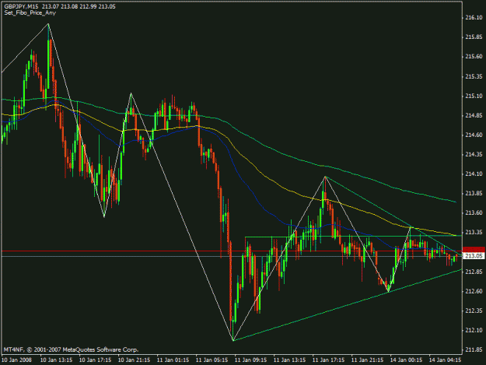Image resolution: width=486 pixels, height=365 pixels.
Task: Click the 14 Jan 04:15 time label
Action: pyautogui.click(x=445, y=360)
